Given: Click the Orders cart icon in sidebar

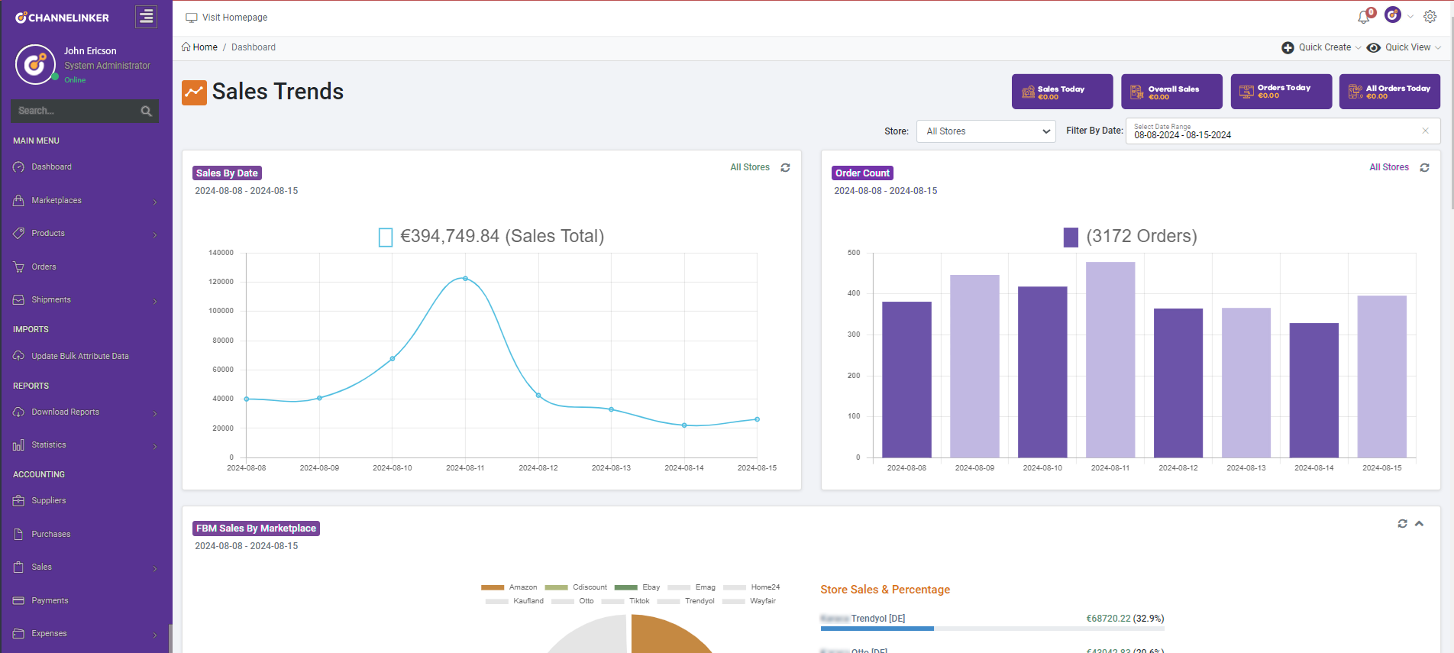Looking at the screenshot, I should pos(19,267).
